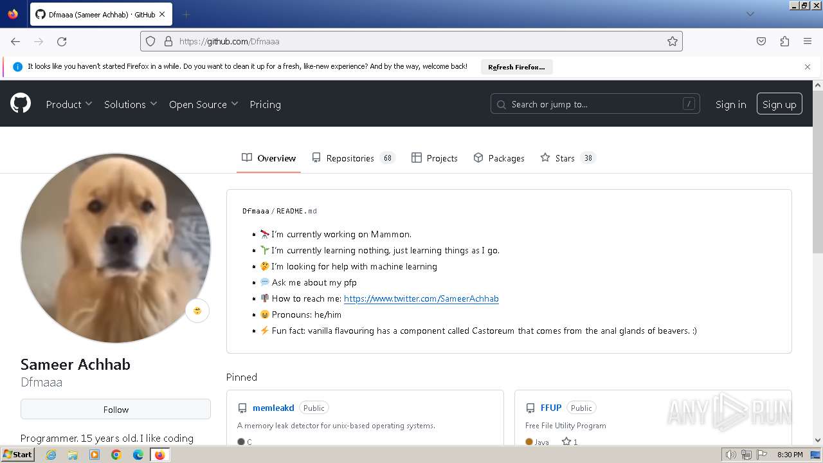Click the padlock site security icon
The height and width of the screenshot is (463, 823).
tap(168, 41)
